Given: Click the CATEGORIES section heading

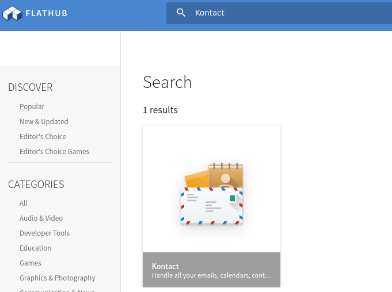Looking at the screenshot, I should 36,185.
